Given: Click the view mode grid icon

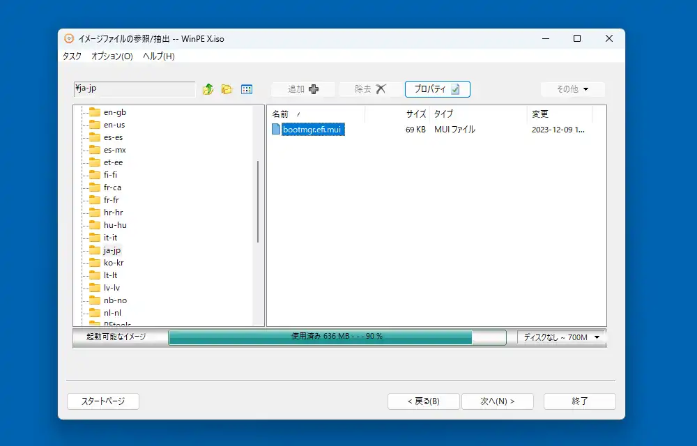Looking at the screenshot, I should point(246,89).
